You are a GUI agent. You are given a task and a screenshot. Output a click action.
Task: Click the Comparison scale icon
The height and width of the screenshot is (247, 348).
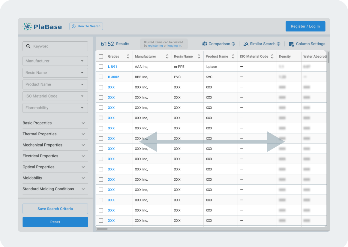click(205, 44)
